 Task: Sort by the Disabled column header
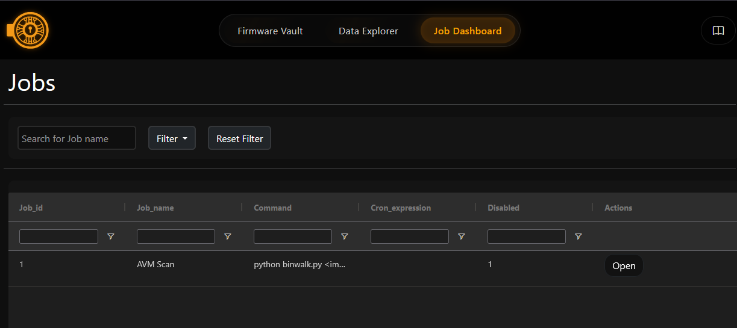tap(503, 208)
